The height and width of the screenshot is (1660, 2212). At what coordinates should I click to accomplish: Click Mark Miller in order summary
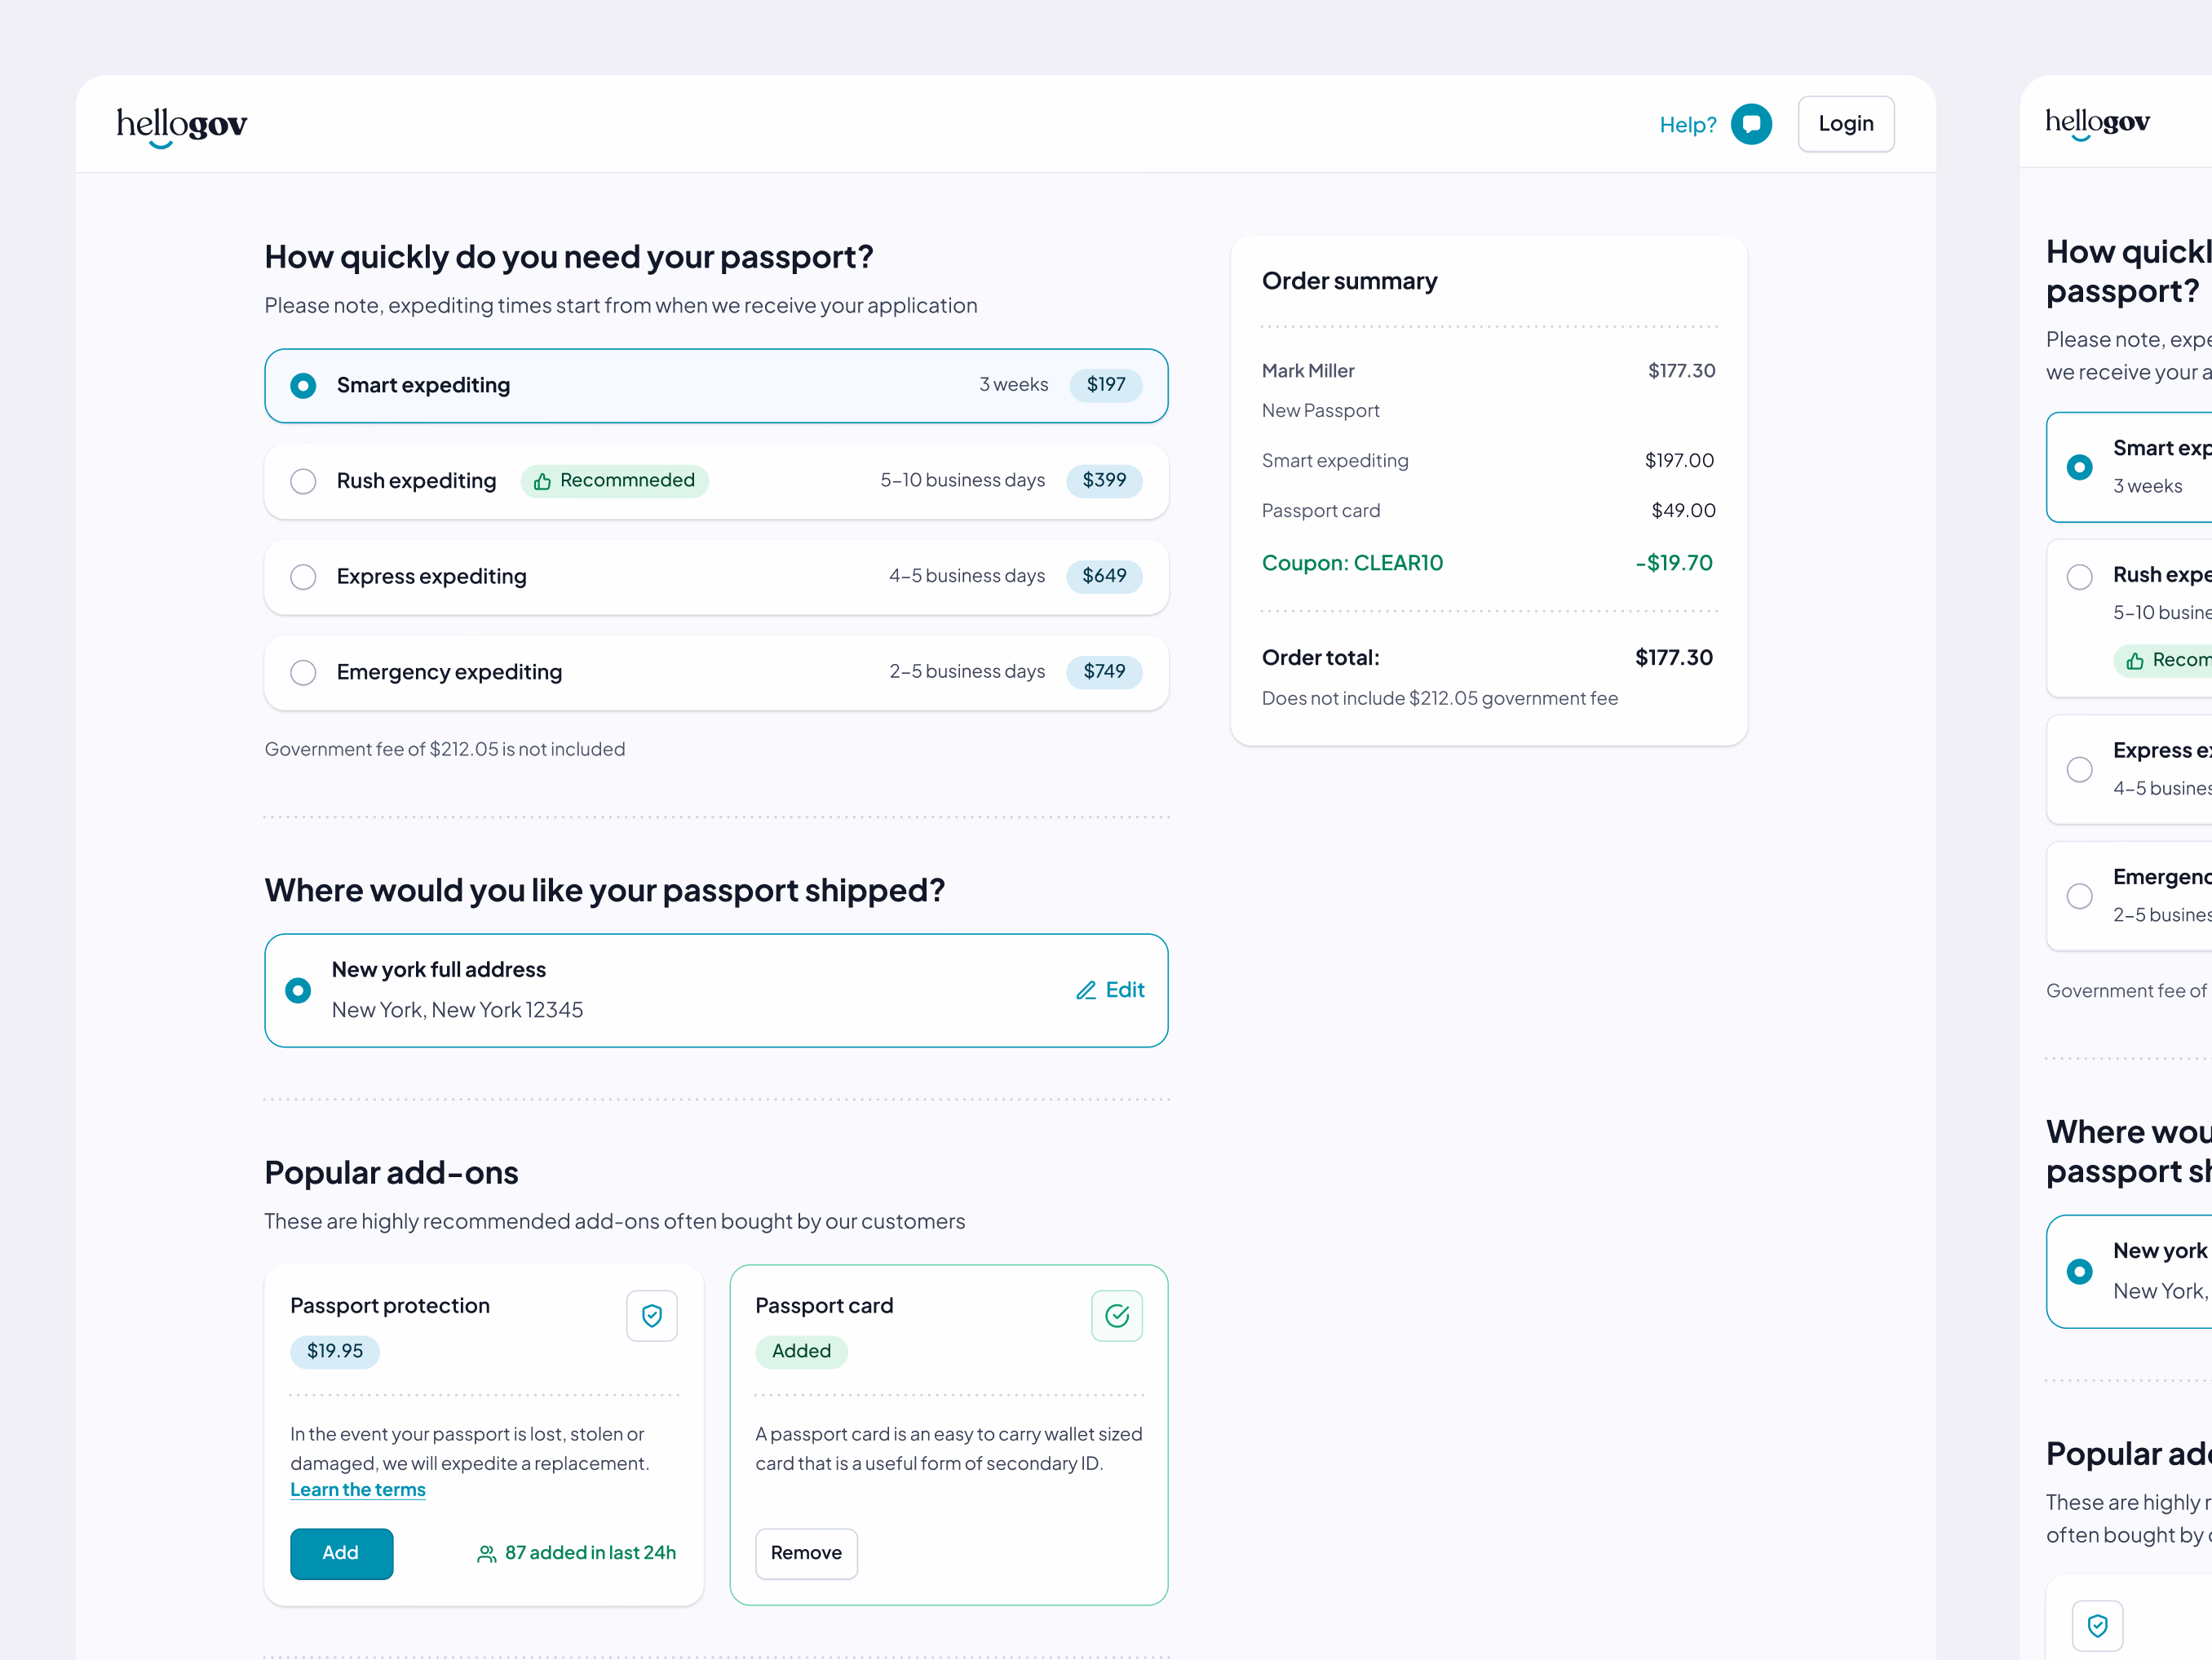coord(1308,371)
